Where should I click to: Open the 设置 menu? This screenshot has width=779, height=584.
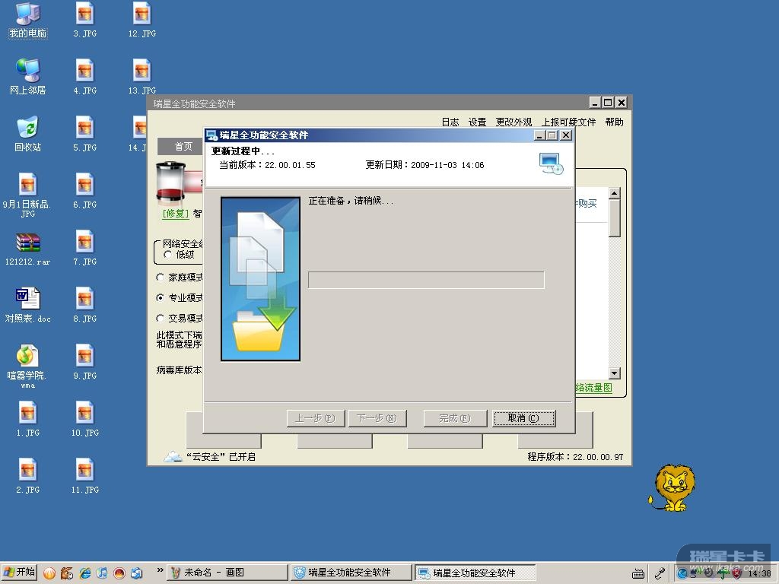[478, 122]
